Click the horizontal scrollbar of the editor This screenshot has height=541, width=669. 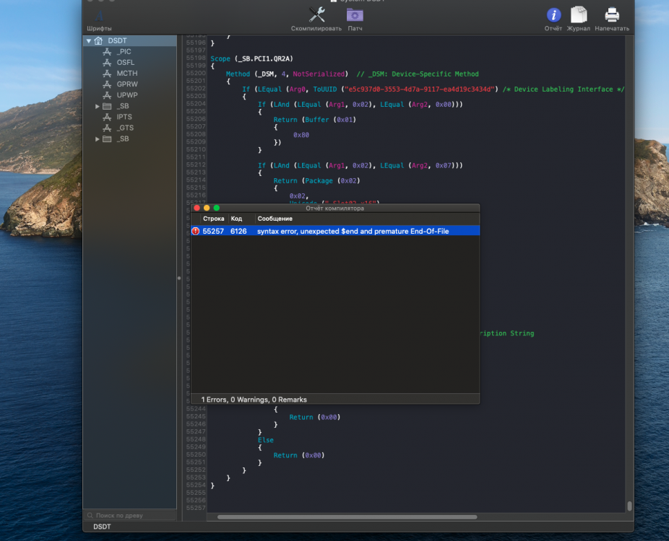(348, 517)
